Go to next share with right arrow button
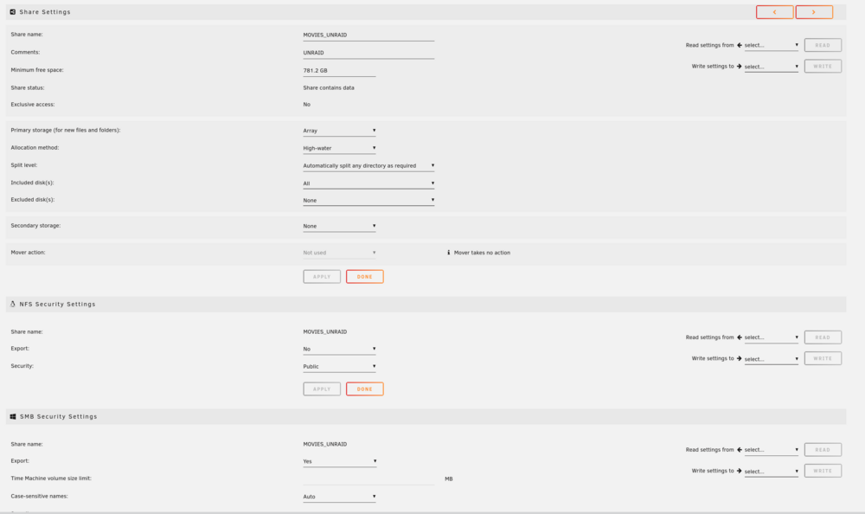 point(814,12)
